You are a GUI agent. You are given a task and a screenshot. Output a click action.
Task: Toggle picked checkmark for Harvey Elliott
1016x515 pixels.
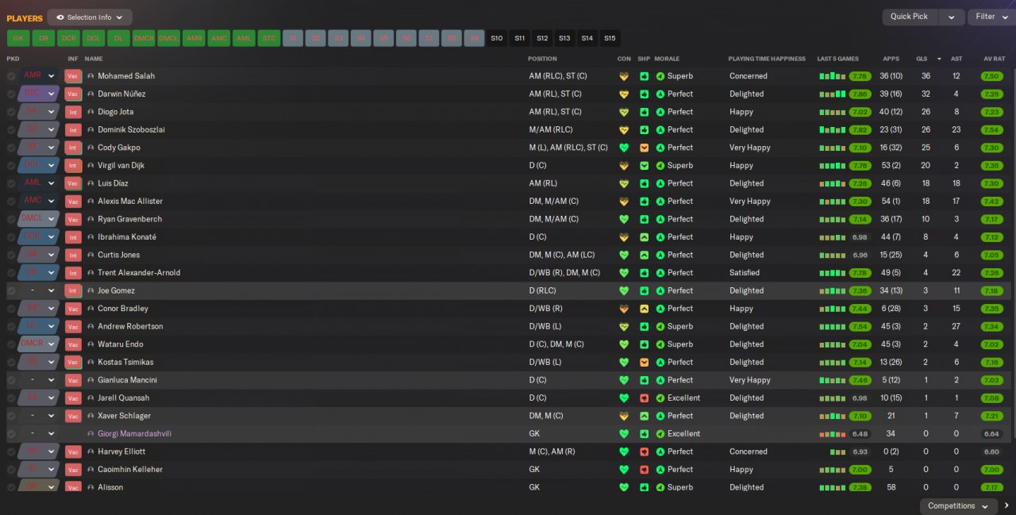point(11,452)
